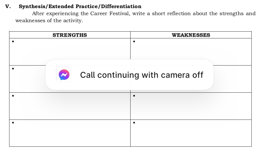Click the STRENGTHS column header
Image resolution: width=259 pixels, height=148 pixels.
pos(70,35)
